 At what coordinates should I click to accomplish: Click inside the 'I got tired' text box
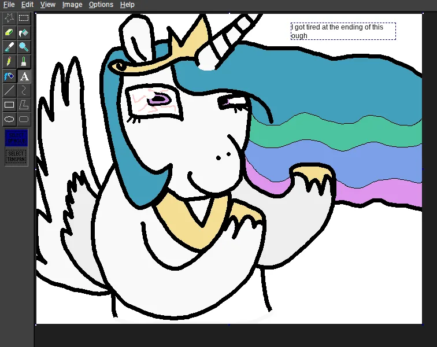click(x=343, y=31)
